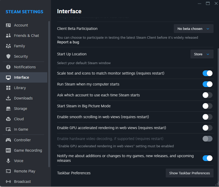The width and height of the screenshot is (219, 187).
Task: Click the Interface monitor icon
Action: 8,77
